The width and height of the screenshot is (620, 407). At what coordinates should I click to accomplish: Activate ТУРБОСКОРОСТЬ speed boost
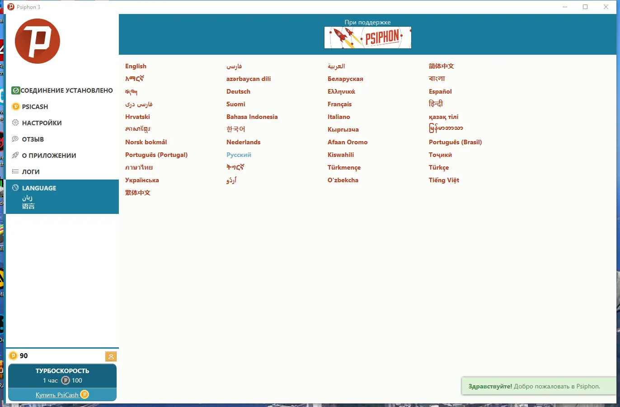pos(62,376)
